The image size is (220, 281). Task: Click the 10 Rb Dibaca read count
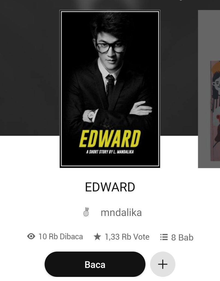coord(61,237)
